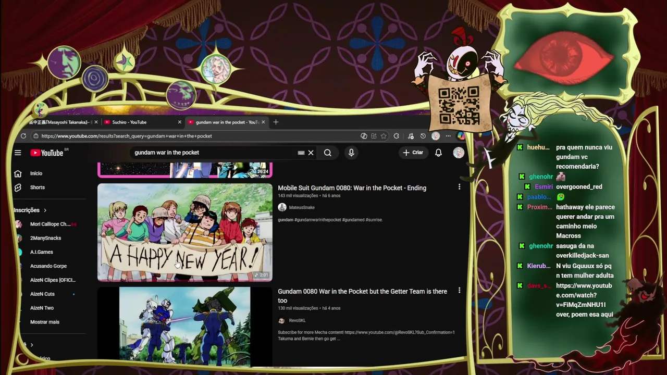Viewport: 667px width, 375px height.
Task: Open 2ManySnacks channel subscription
Action: (x=46, y=238)
